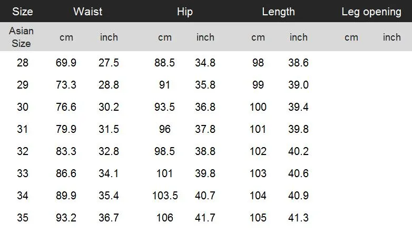Screen dimensions: 412x232
Task: Click size 35 row label
Action: coord(23,218)
